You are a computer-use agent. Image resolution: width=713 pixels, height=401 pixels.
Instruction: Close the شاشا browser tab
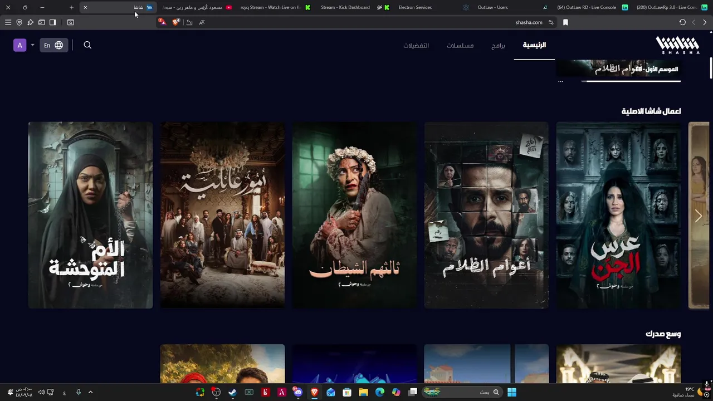coord(85,7)
